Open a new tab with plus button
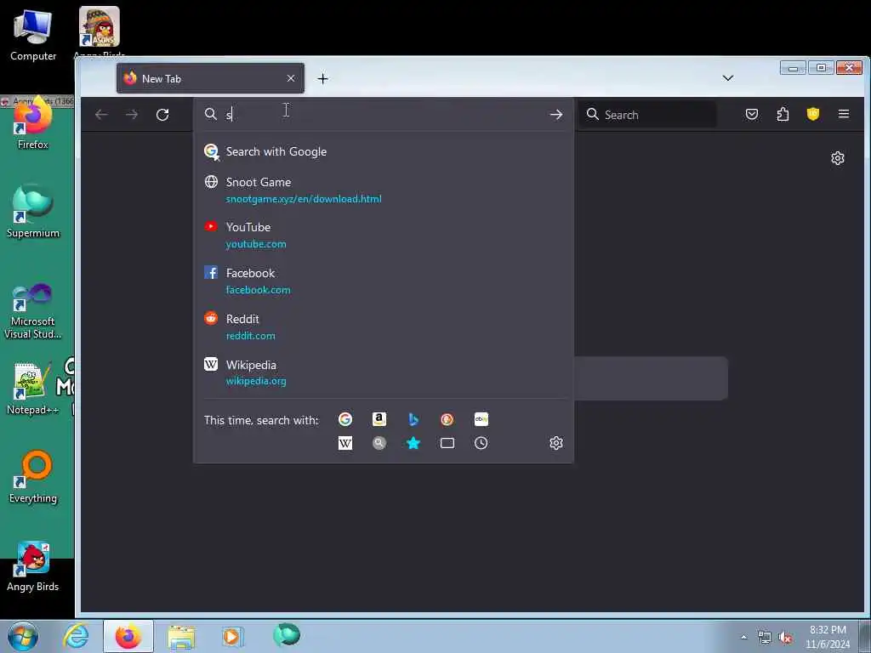 tap(322, 79)
